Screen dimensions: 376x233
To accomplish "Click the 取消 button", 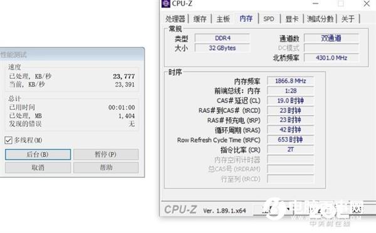I will click(38, 168).
